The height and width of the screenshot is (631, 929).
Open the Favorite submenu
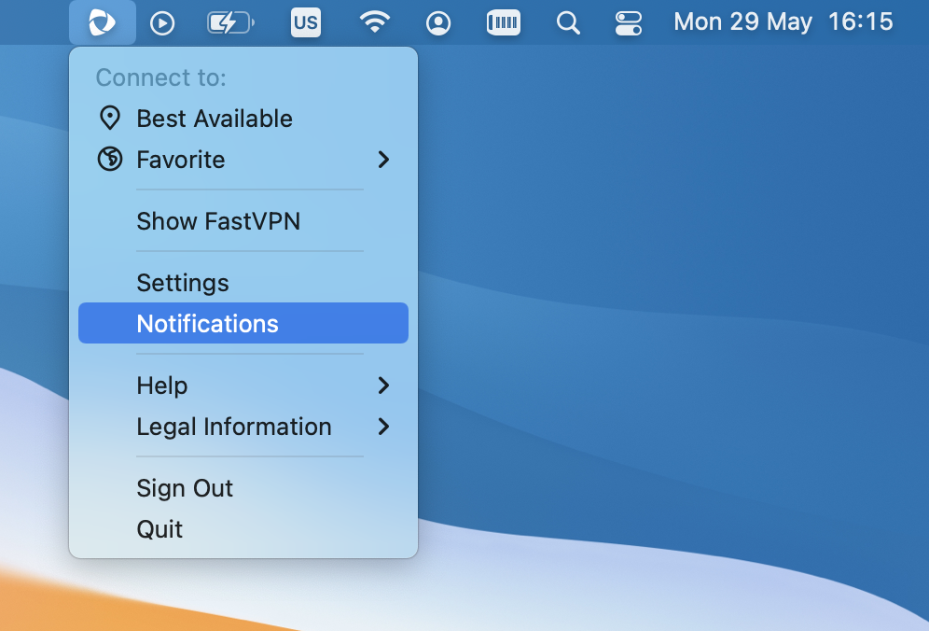point(243,160)
